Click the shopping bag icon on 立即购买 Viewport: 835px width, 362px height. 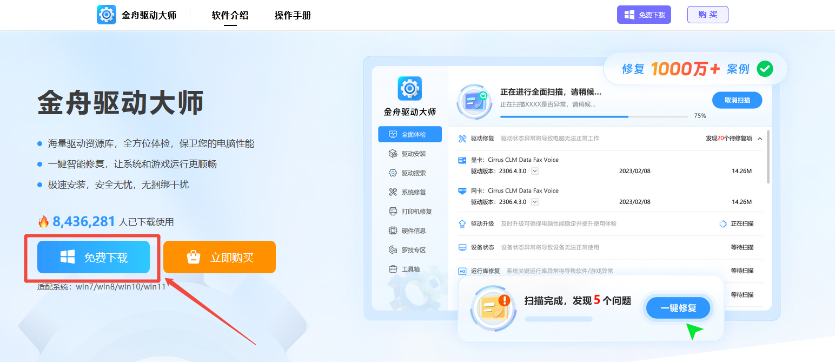pos(194,257)
